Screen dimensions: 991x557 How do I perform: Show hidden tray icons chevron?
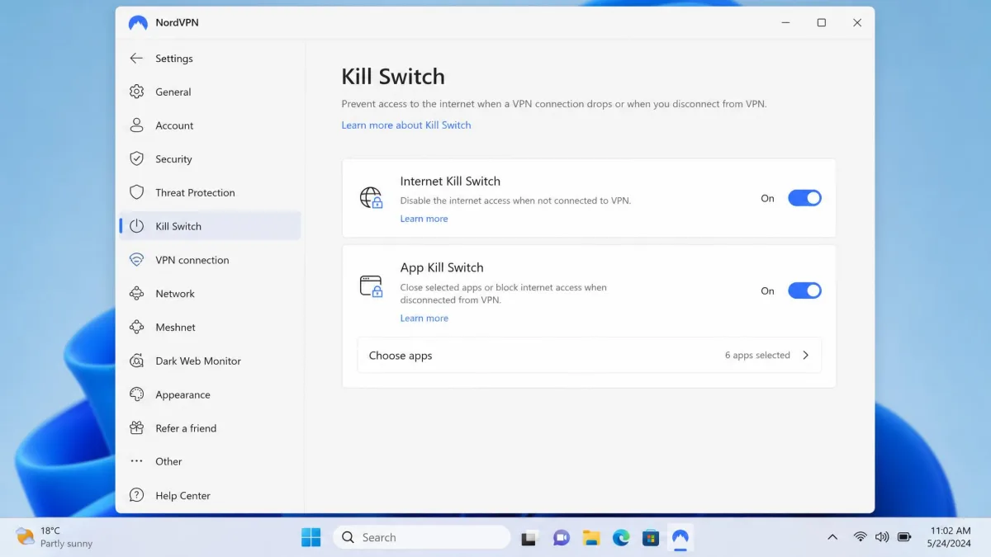tap(832, 537)
